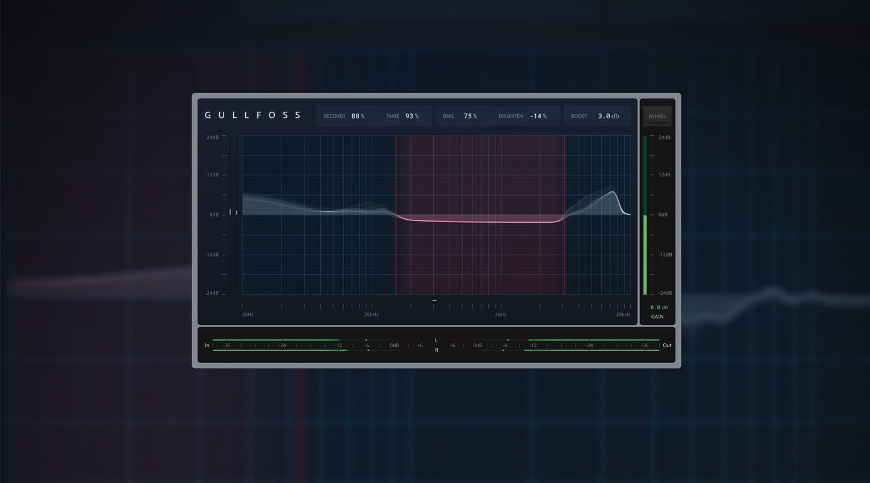Click the 20Hz frequency label

pos(248,315)
